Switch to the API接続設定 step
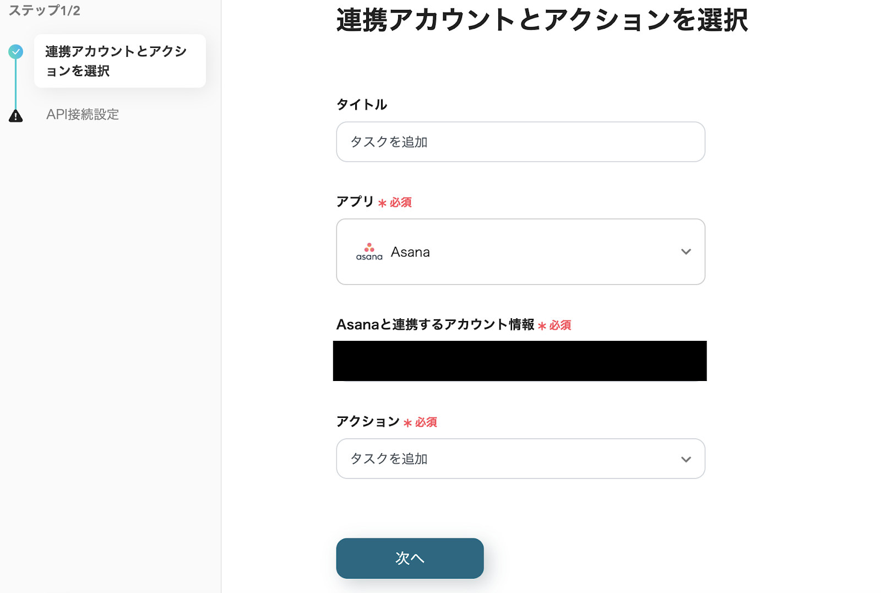The width and height of the screenshot is (881, 593). (x=83, y=115)
